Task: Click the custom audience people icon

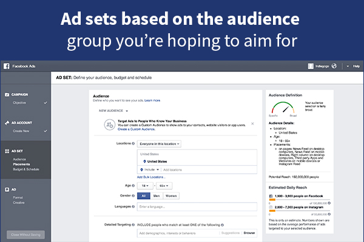Action: [x=109, y=125]
